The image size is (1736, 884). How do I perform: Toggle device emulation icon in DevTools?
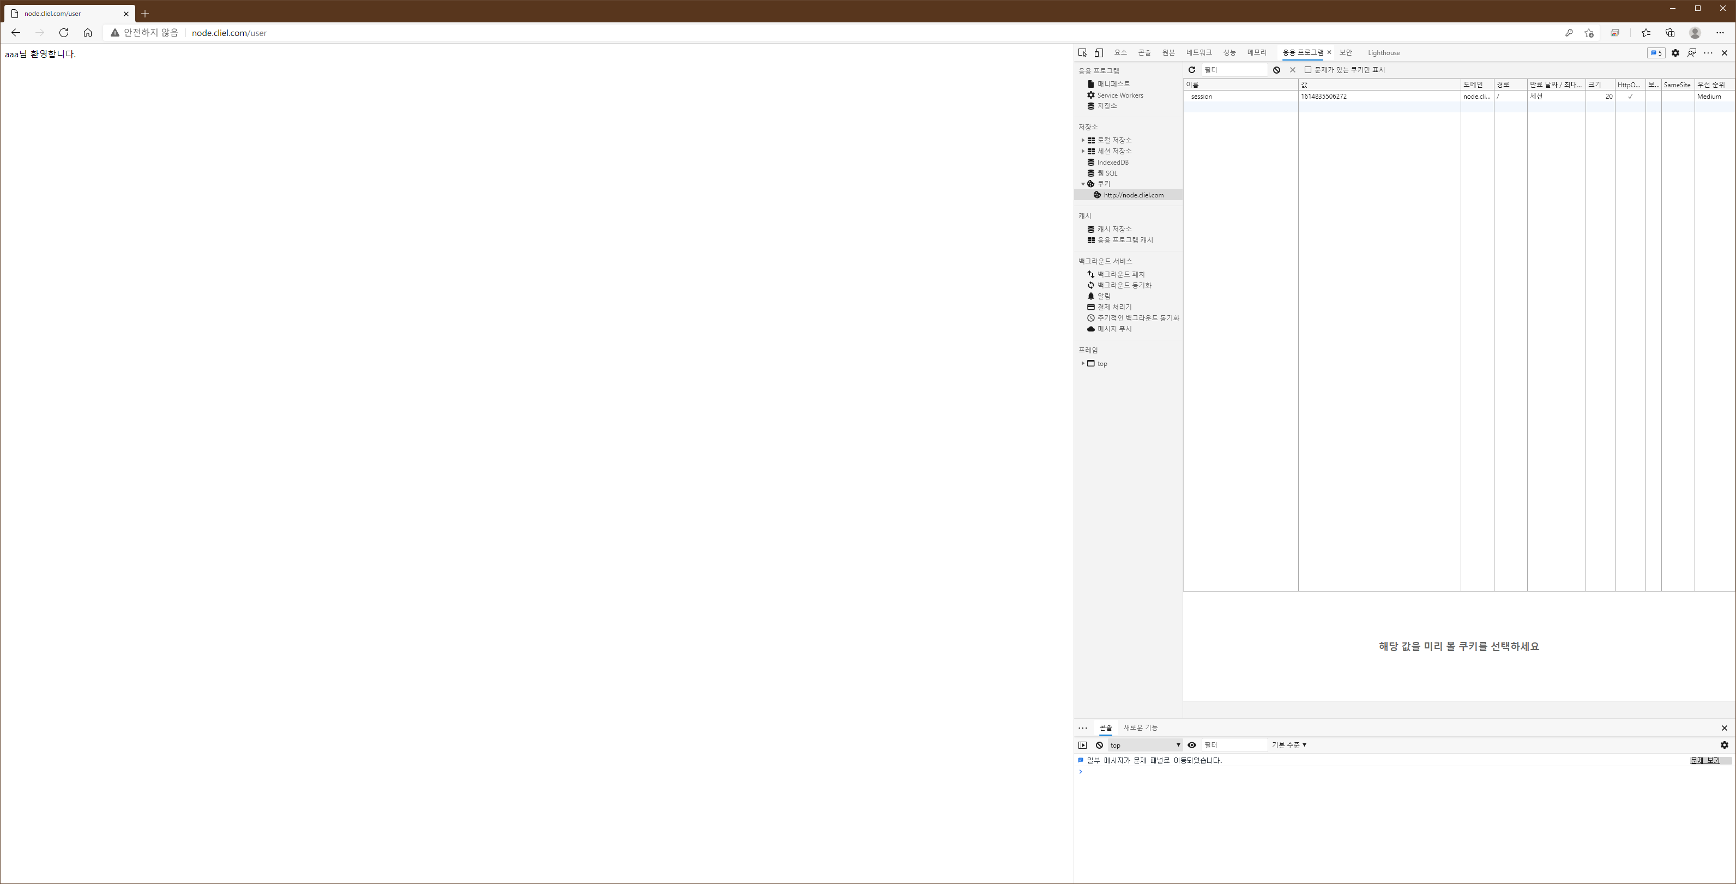(x=1099, y=52)
